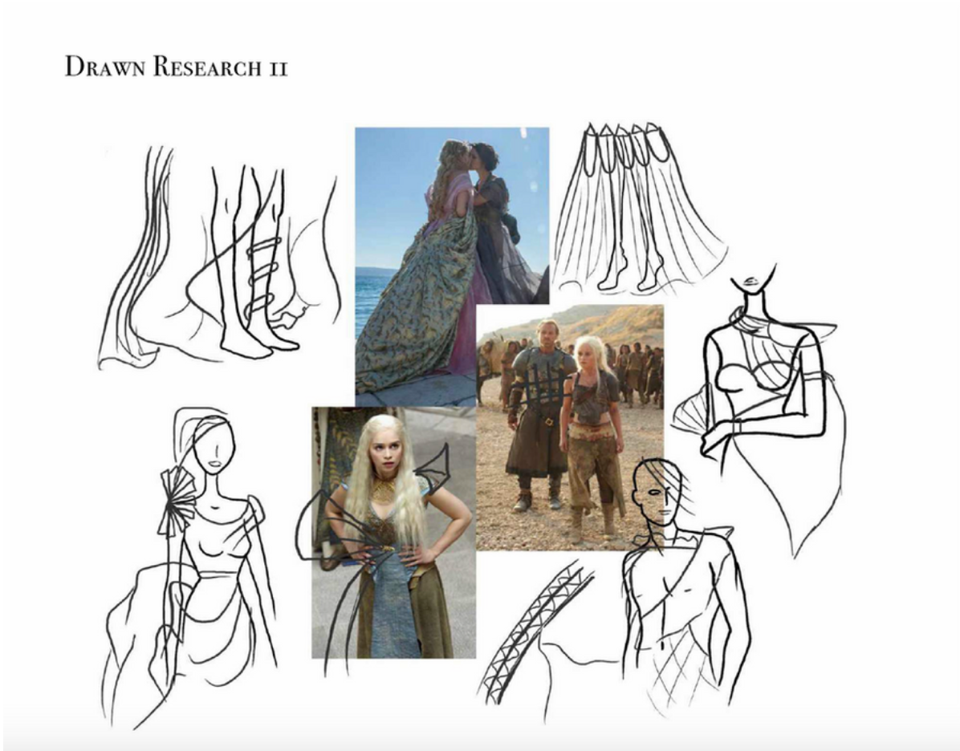The height and width of the screenshot is (751, 960).
Task: Select the blonde woman in blue dress photo
Action: pyautogui.click(x=393, y=533)
